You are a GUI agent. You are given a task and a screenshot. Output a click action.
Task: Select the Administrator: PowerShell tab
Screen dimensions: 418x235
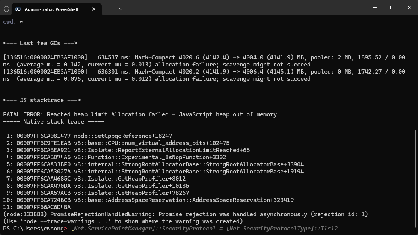[x=51, y=9]
